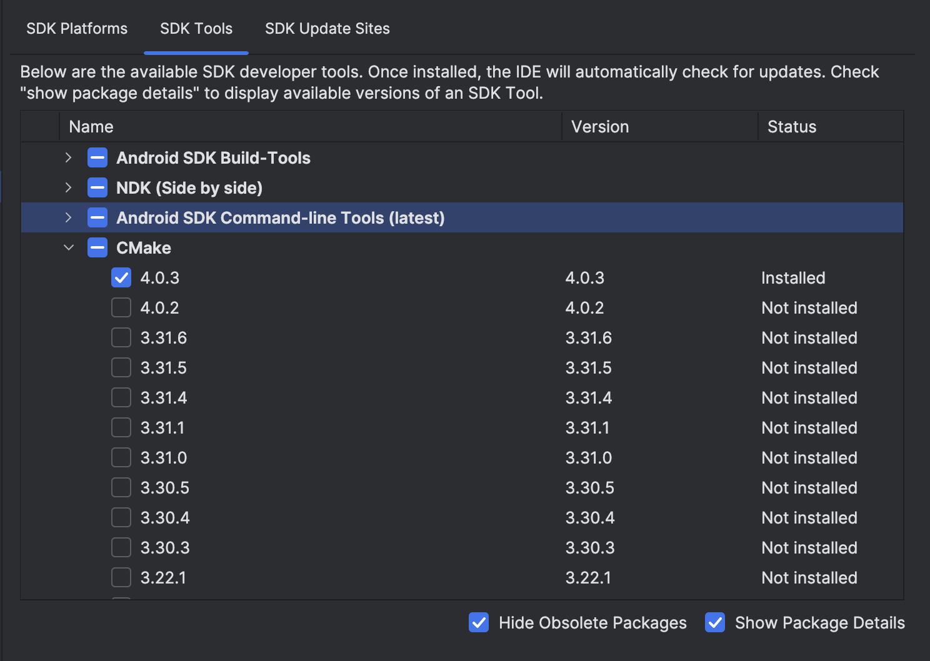Expand Android SDK Command-line Tools (latest)

[x=69, y=218]
